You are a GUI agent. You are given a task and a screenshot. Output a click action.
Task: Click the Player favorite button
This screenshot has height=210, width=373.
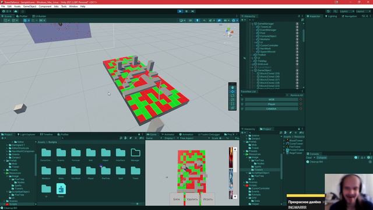pyautogui.click(x=272, y=104)
